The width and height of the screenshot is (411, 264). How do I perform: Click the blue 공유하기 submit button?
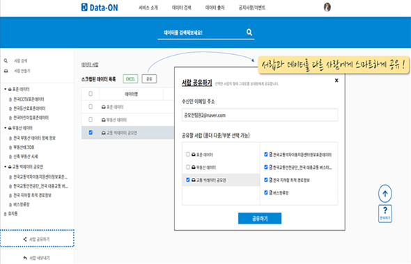[x=260, y=218]
